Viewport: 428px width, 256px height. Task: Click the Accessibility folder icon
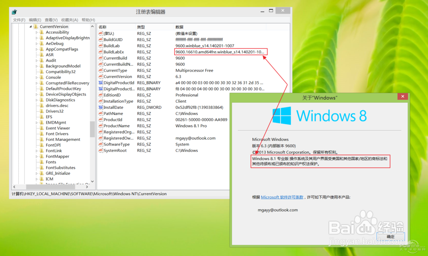tap(42, 32)
